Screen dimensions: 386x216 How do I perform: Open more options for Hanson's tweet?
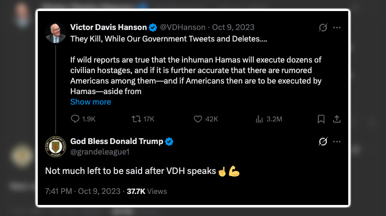(x=337, y=27)
